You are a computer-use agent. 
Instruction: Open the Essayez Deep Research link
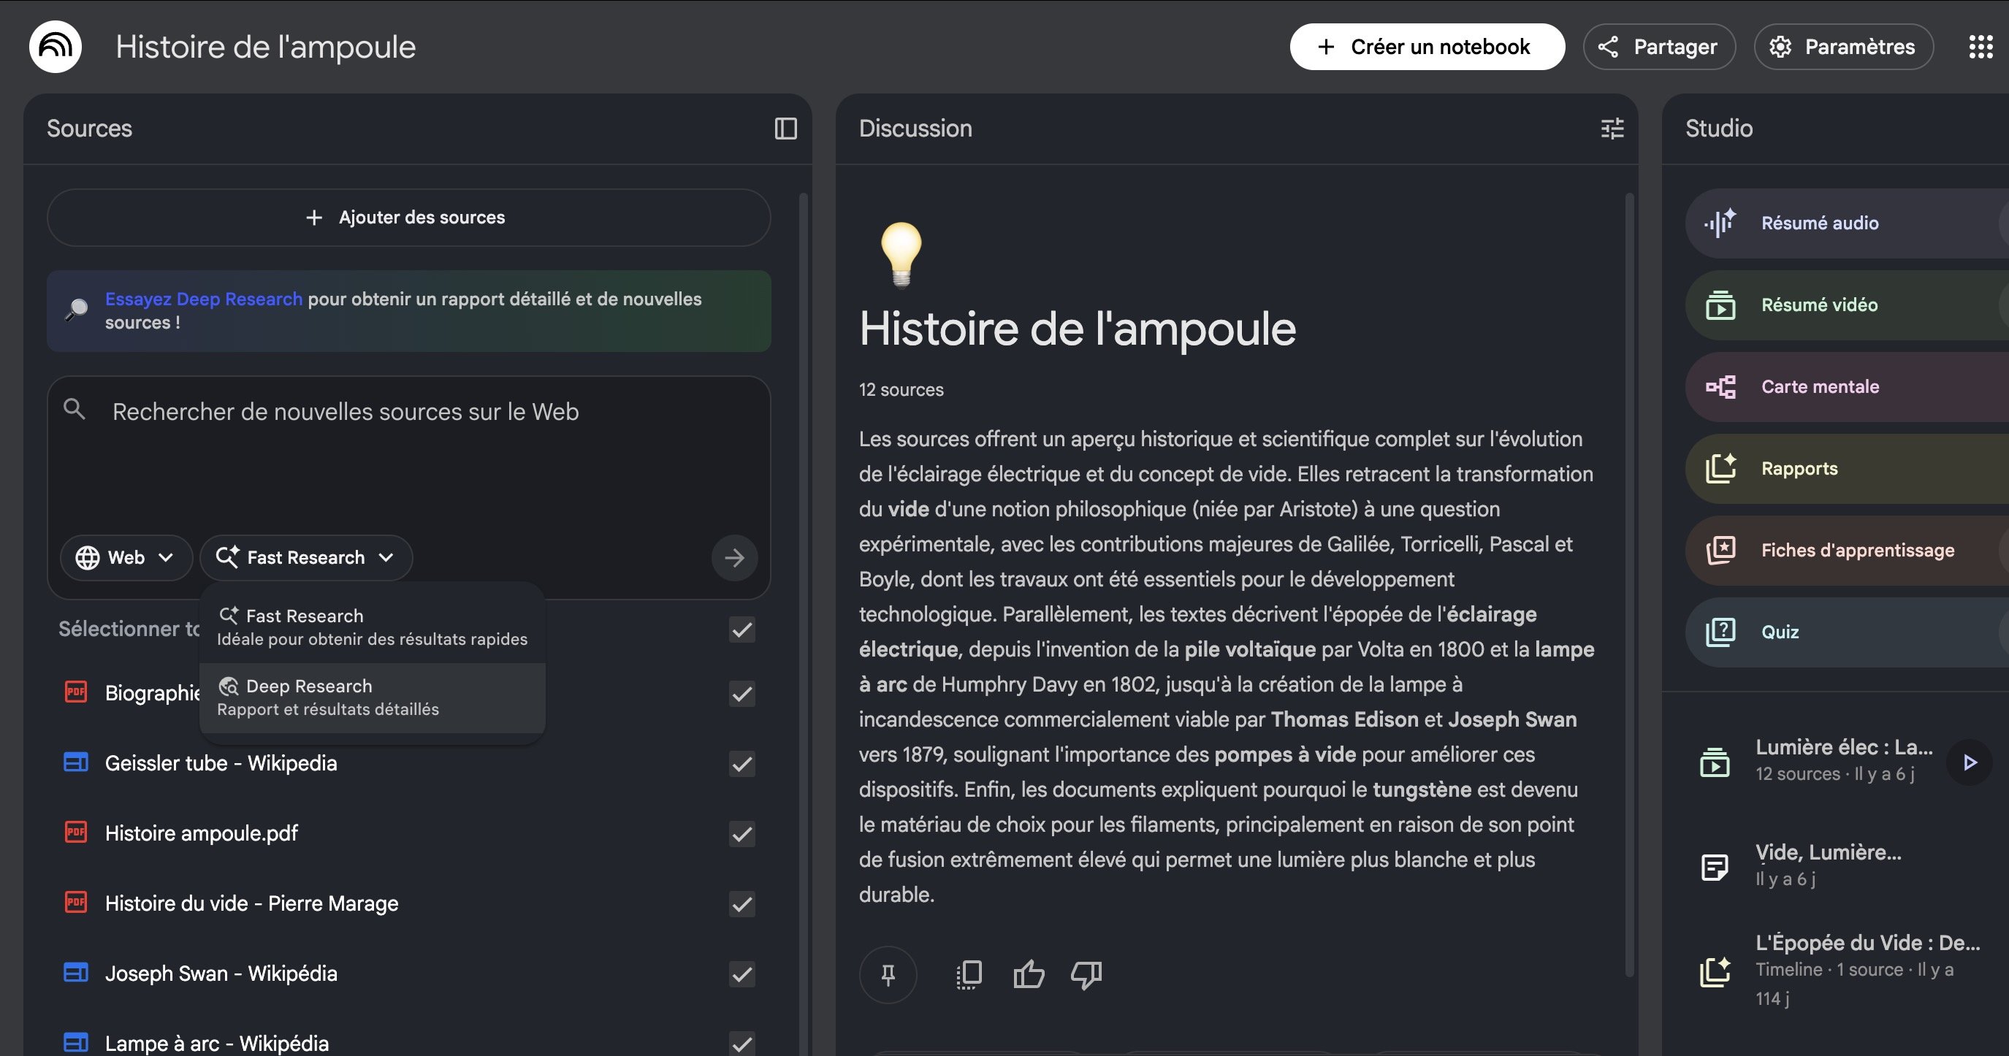coord(204,299)
